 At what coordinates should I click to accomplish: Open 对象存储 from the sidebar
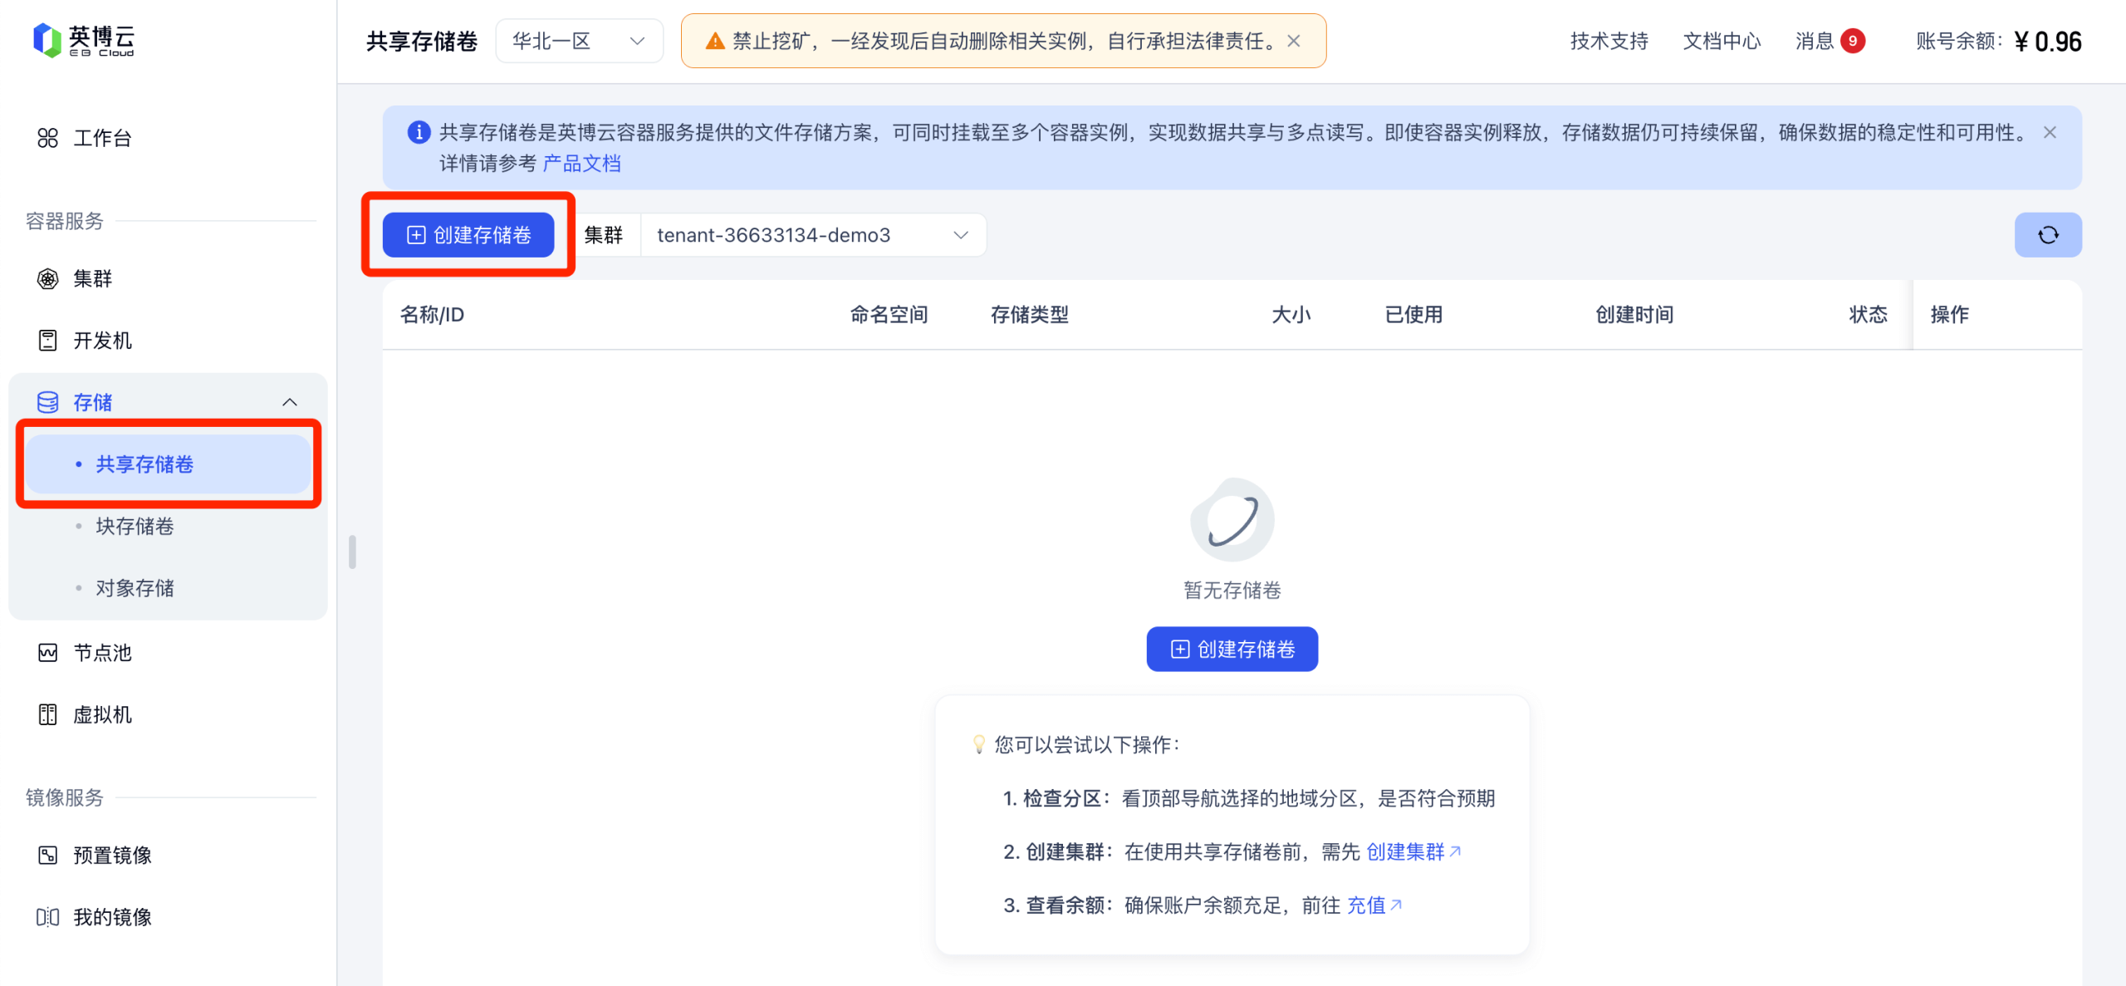point(135,588)
